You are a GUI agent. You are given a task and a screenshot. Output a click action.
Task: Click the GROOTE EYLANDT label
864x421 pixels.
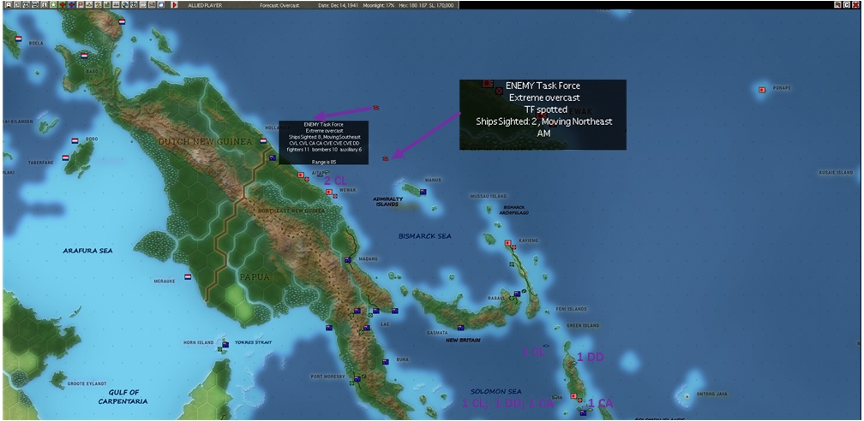pos(86,383)
